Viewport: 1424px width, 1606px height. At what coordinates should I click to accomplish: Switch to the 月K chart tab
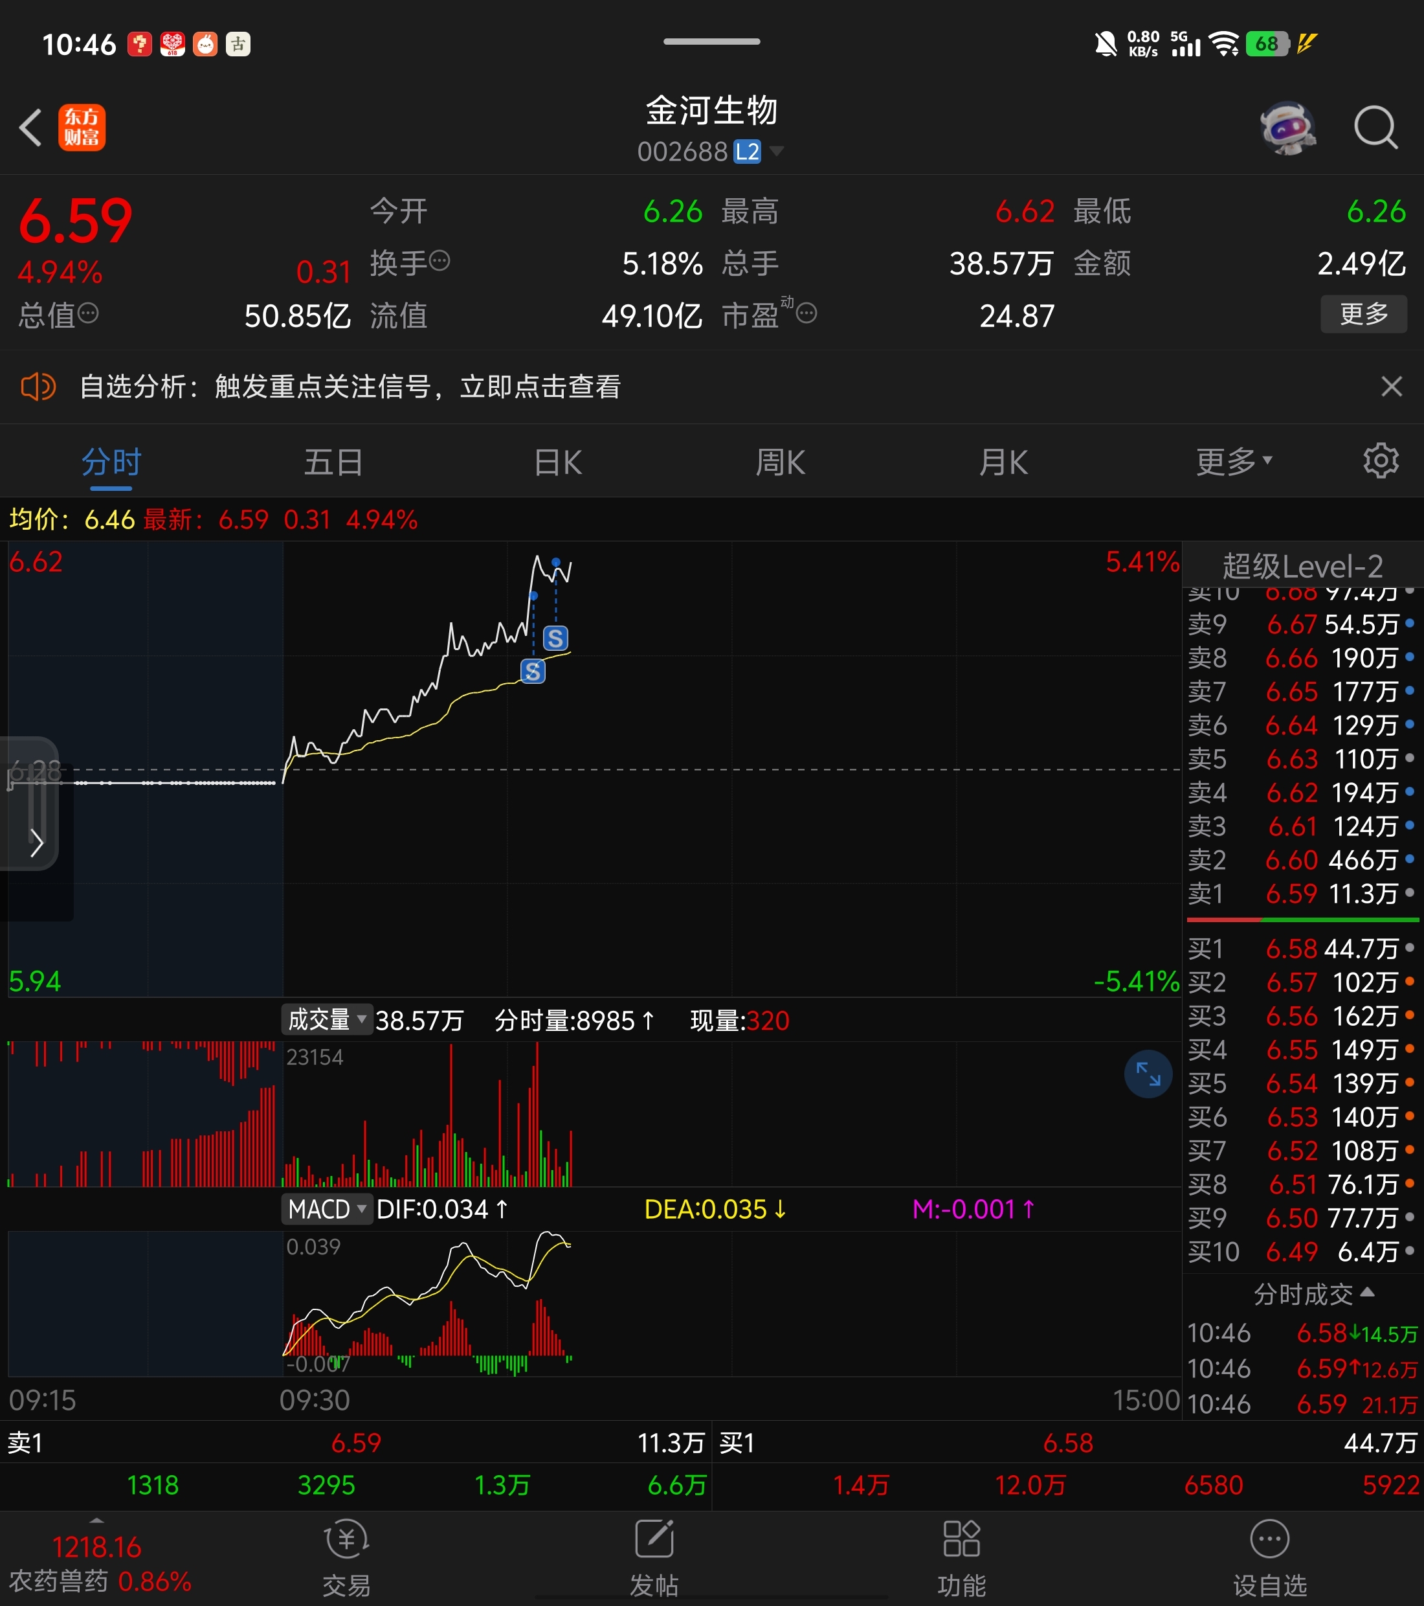pos(1003,463)
